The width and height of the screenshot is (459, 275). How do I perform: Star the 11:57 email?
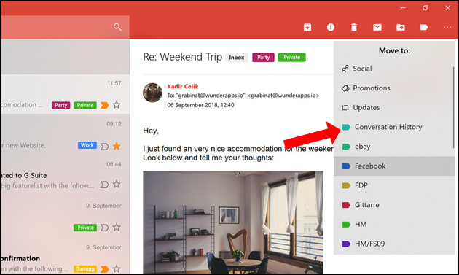pos(117,105)
